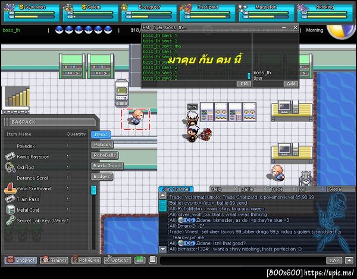Select Charizard in the party bar
This screenshot has width=357, height=279.
pyautogui.click(x=208, y=12)
